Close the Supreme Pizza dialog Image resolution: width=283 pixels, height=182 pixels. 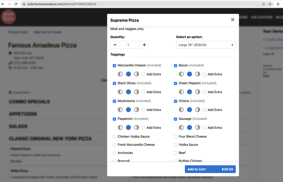pyautogui.click(x=233, y=20)
